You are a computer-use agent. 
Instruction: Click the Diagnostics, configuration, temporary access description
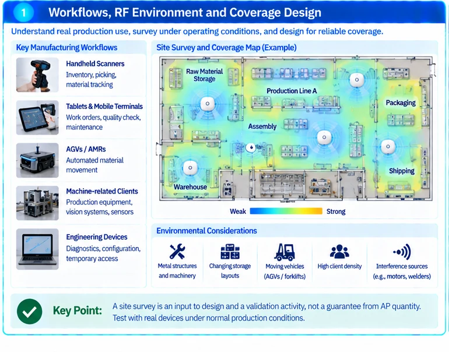(103, 254)
